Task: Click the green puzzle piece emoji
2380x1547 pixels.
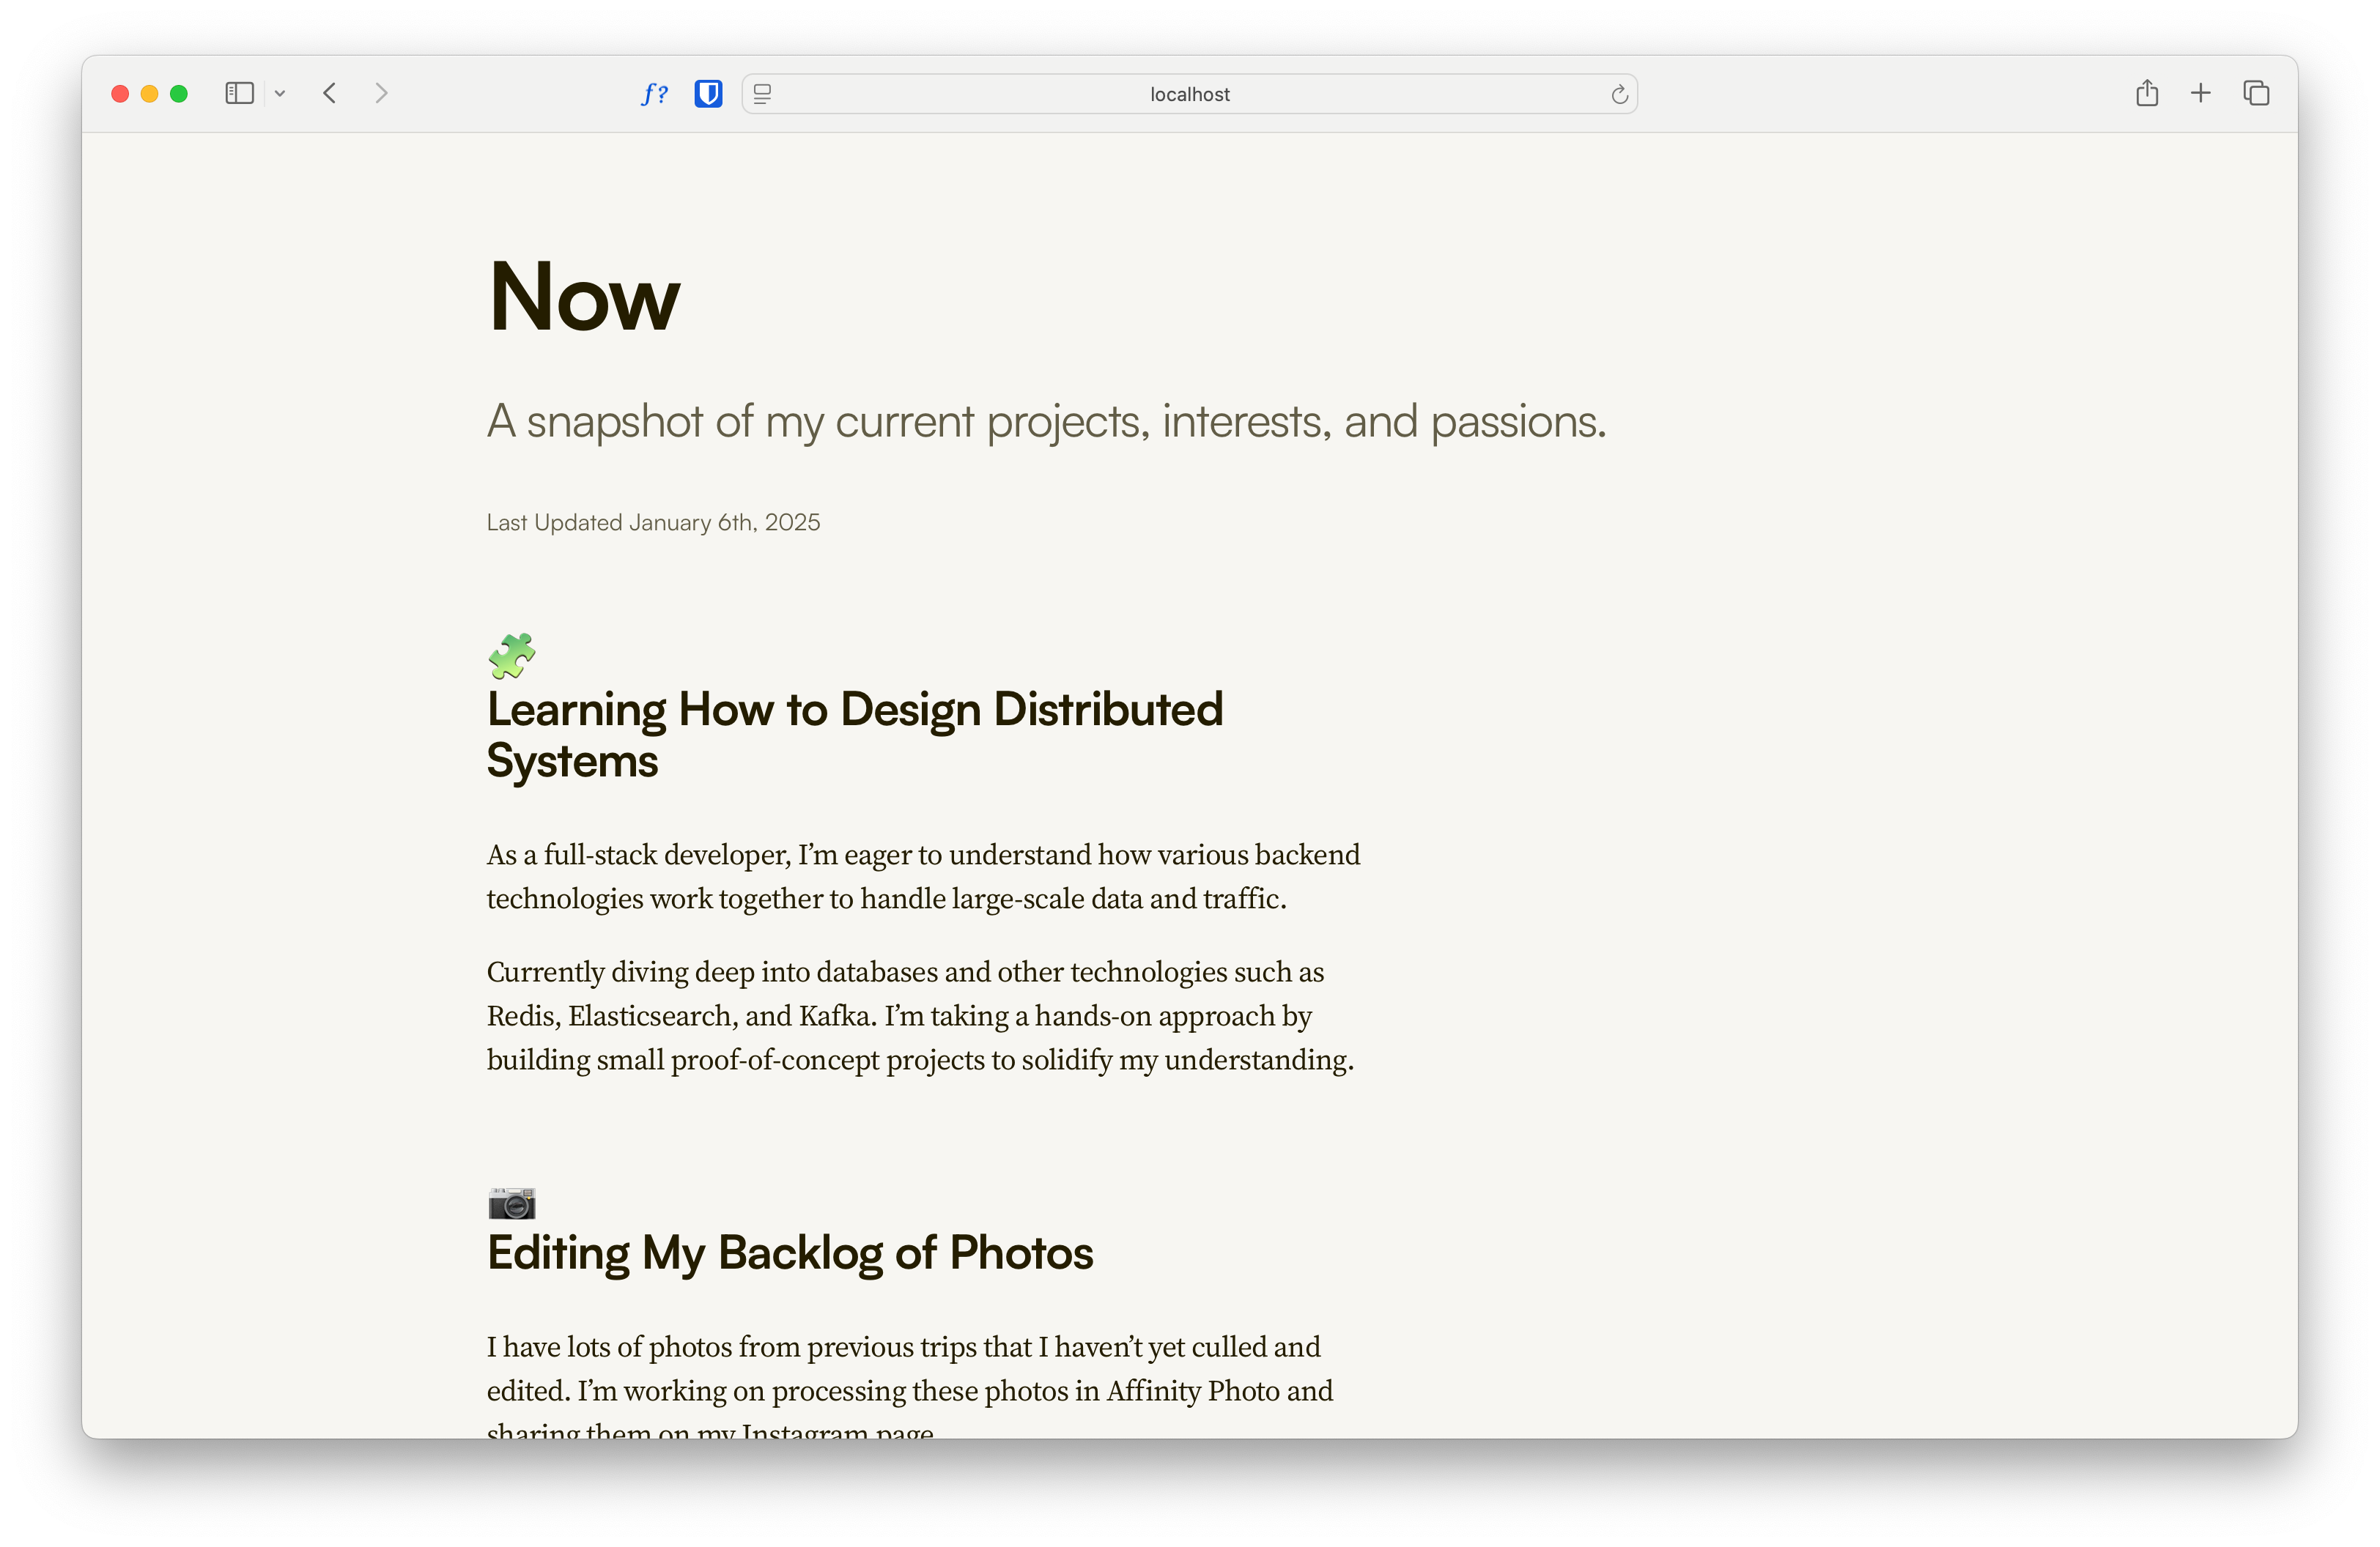Action: click(x=512, y=656)
